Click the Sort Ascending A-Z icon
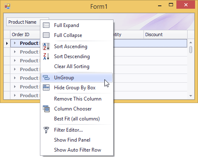The image size is (198, 157). pos(46,47)
